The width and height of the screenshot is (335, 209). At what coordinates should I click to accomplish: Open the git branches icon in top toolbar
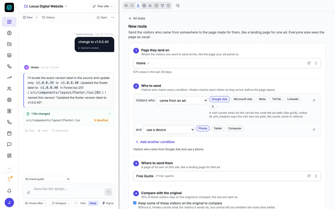[162, 6]
